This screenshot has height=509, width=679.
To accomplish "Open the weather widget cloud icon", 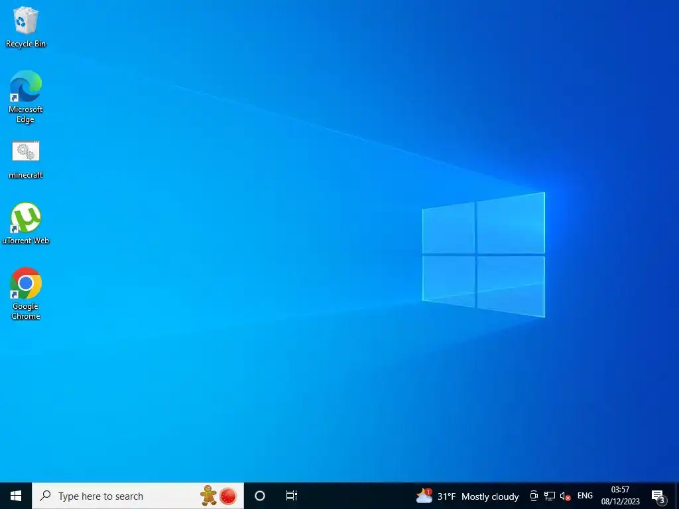I will [424, 496].
